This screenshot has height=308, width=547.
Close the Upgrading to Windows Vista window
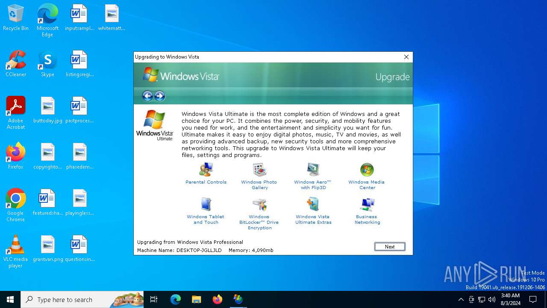(x=406, y=57)
